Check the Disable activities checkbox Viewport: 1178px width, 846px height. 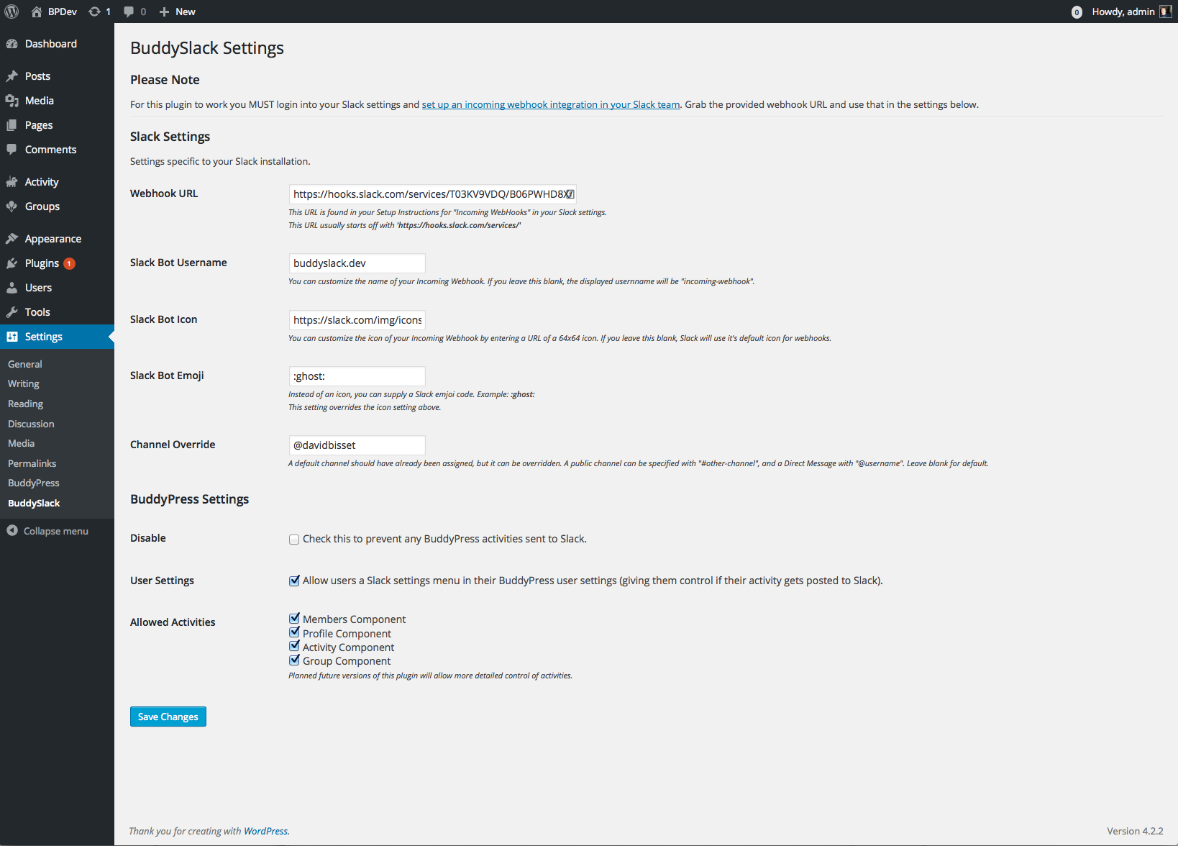point(293,539)
